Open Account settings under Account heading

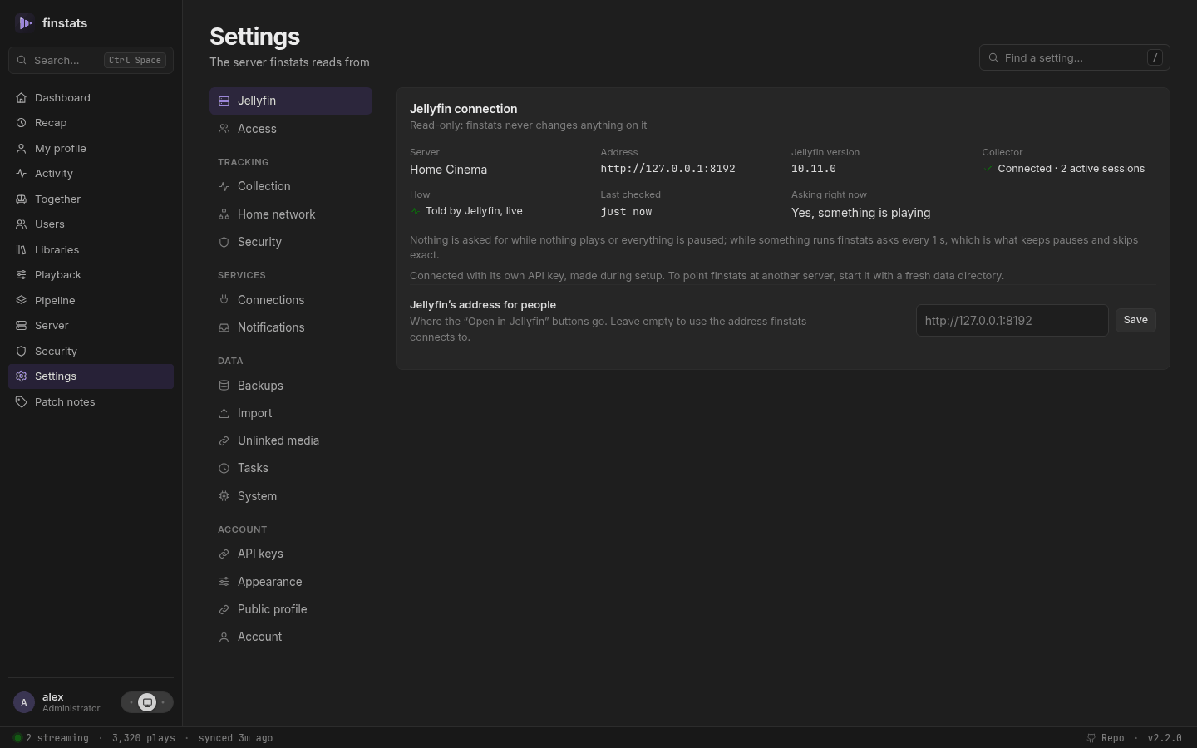pyautogui.click(x=290, y=637)
